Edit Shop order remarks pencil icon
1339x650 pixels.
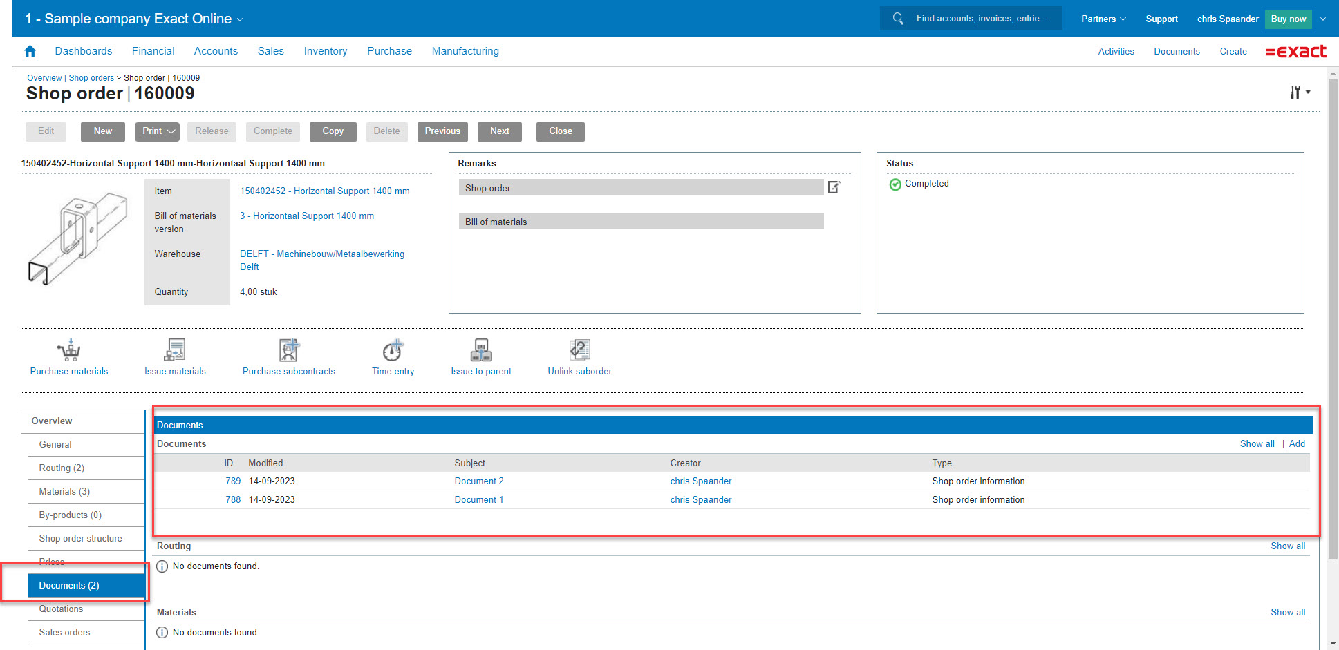(x=834, y=187)
